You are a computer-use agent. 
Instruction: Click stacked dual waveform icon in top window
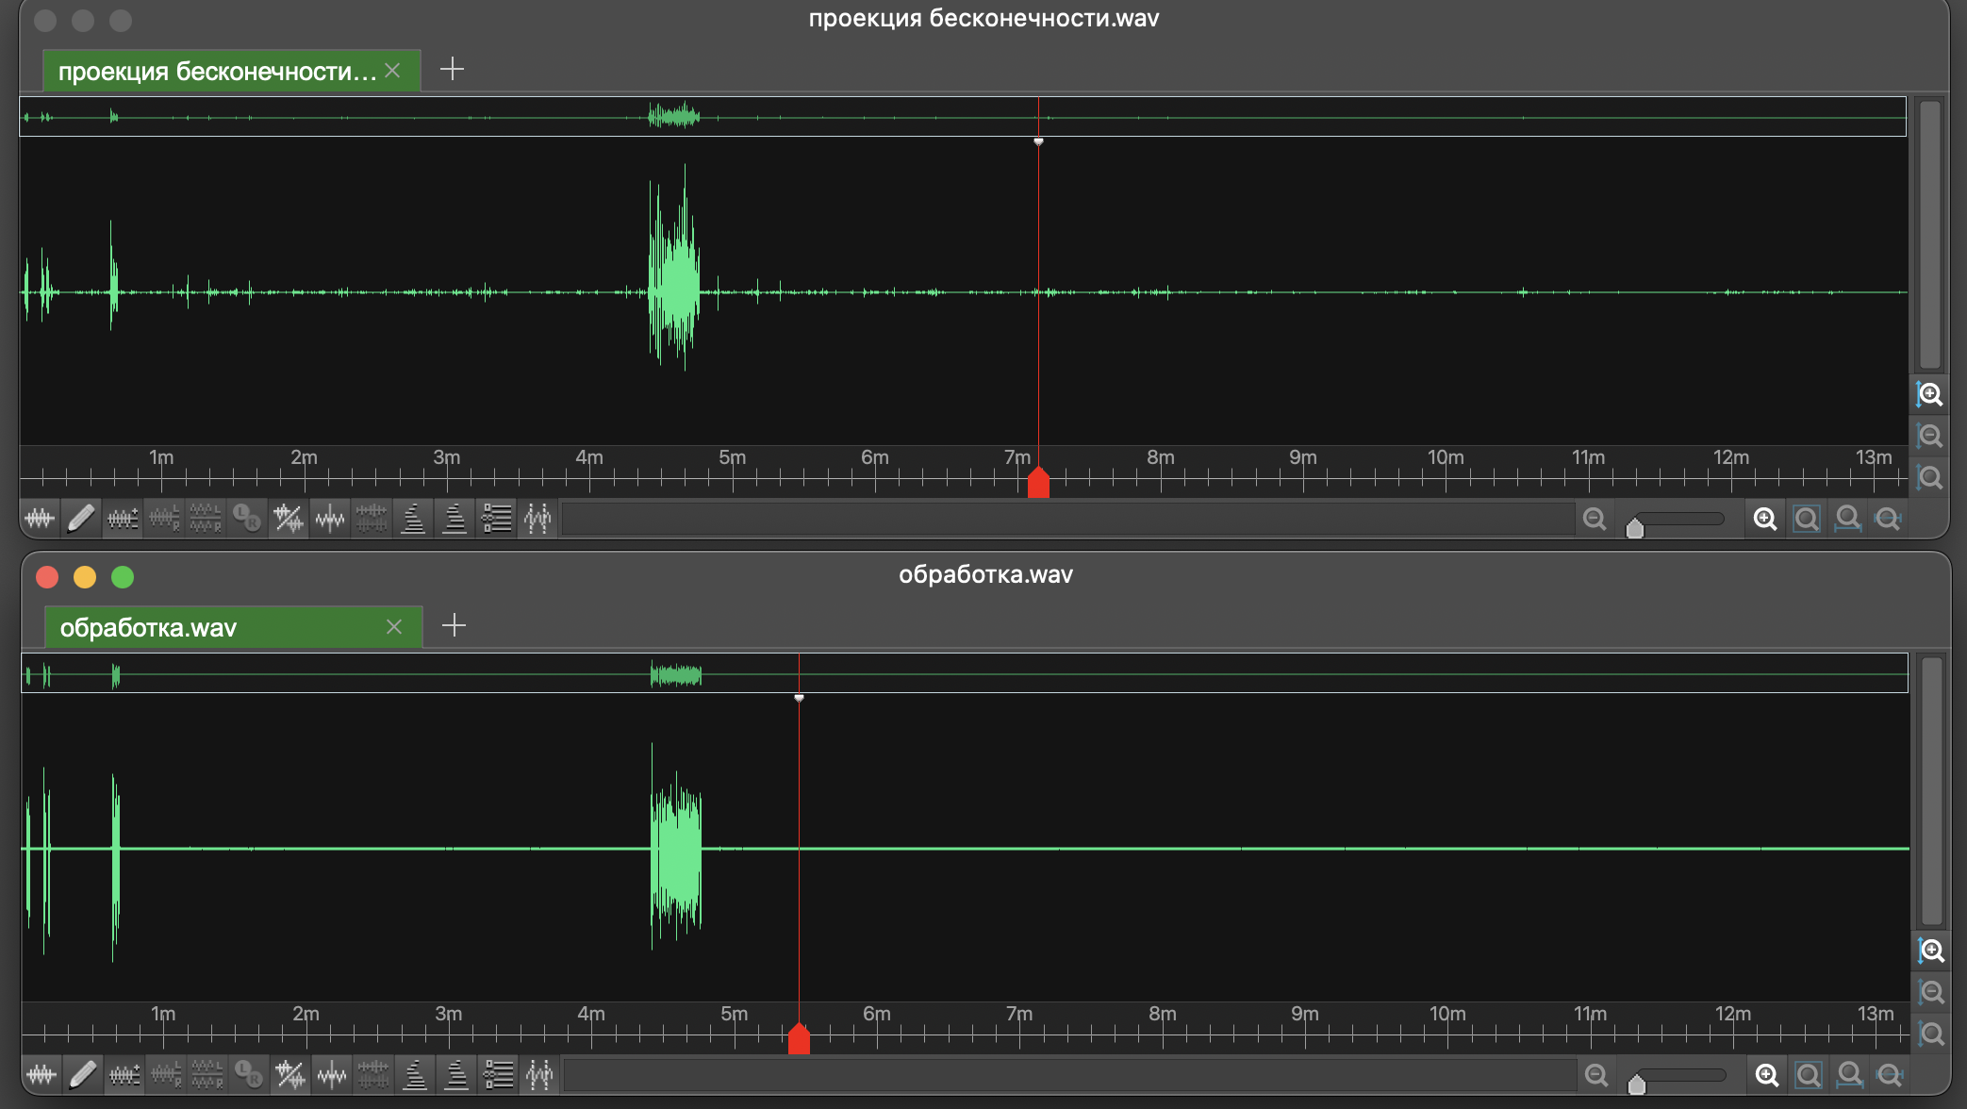coord(372,519)
